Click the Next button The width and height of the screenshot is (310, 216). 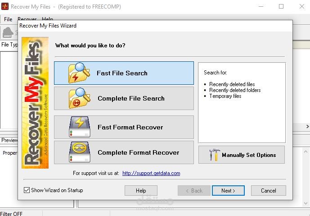[228, 191]
